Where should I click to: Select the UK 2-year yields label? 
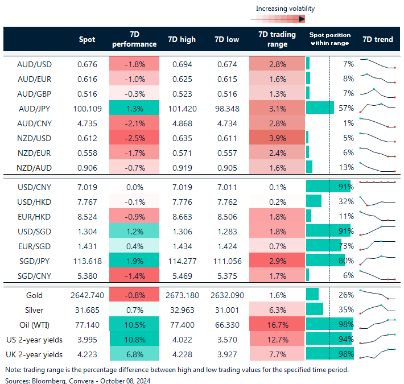pyautogui.click(x=34, y=354)
